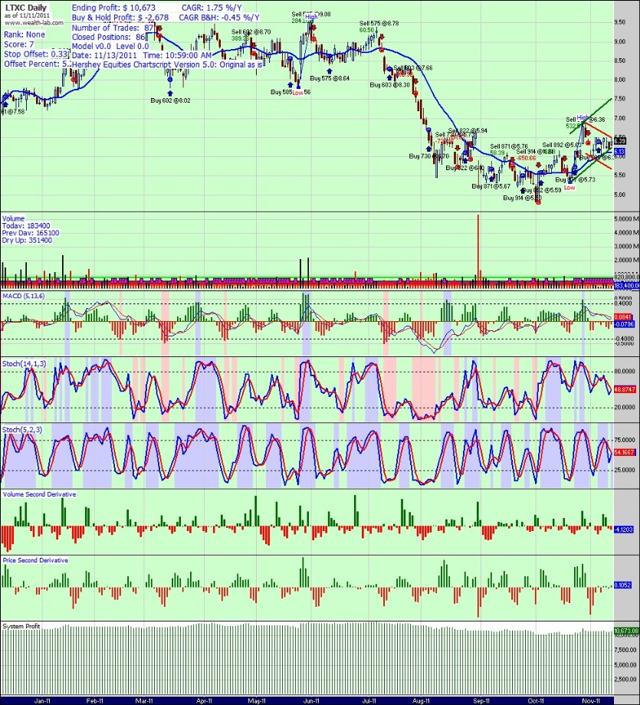Viewport: 640px width, 705px height.
Task: Select the MACD(5,13,6) pane label
Action: 22,295
